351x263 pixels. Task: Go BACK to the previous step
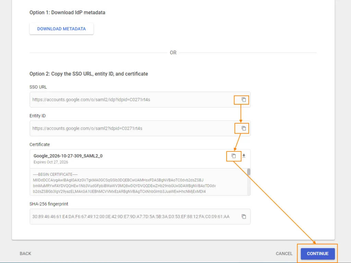coord(25,254)
